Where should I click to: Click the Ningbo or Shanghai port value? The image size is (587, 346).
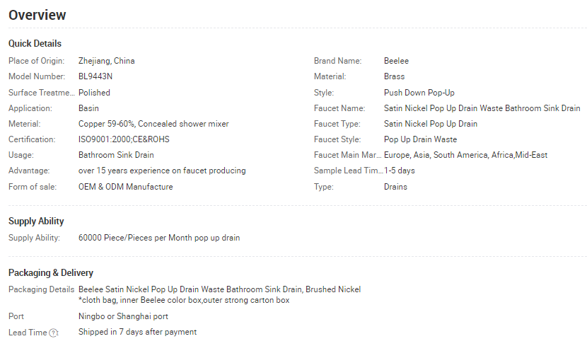click(x=123, y=316)
